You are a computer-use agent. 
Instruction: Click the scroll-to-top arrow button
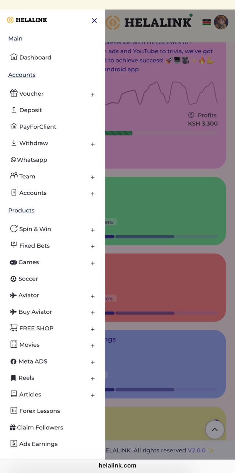coord(215,429)
